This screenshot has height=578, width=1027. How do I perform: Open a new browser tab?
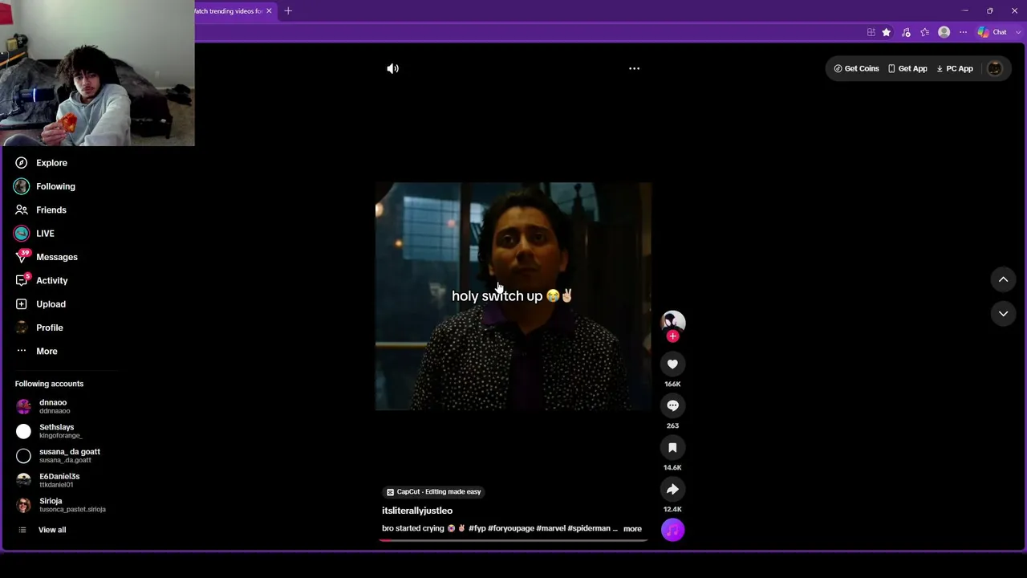tap(288, 11)
